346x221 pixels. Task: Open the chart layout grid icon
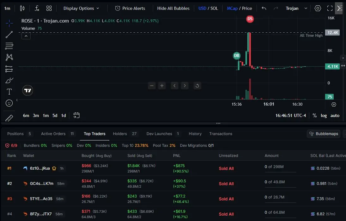point(49,9)
